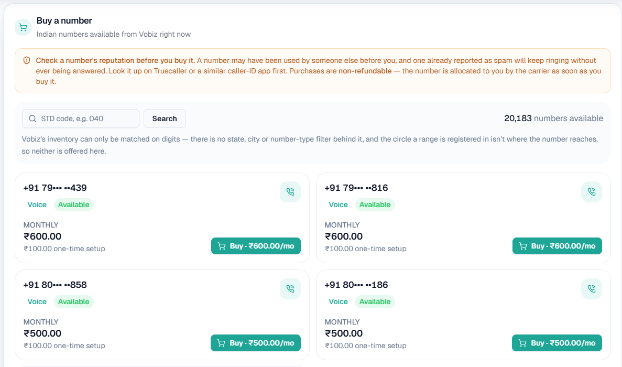Image resolution: width=622 pixels, height=367 pixels.
Task: Click the shopping cart icon beside Buy a number
Action: click(x=23, y=27)
